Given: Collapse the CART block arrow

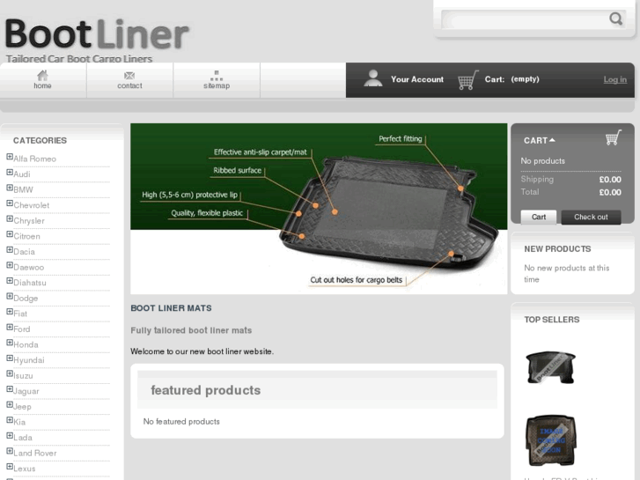Looking at the screenshot, I should tap(552, 140).
